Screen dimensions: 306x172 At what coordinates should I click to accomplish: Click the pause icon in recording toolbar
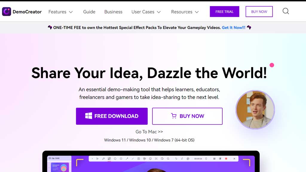[x=214, y=159]
